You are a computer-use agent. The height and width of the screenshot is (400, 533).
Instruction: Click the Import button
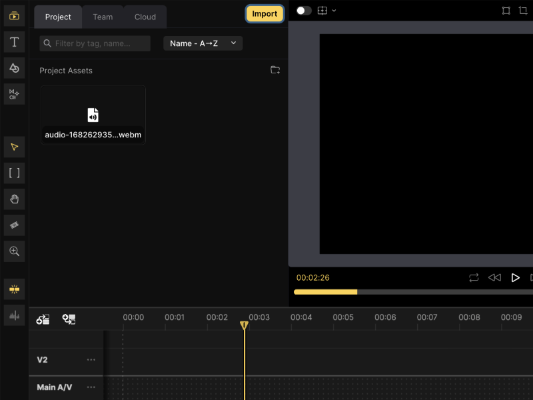pyautogui.click(x=265, y=14)
